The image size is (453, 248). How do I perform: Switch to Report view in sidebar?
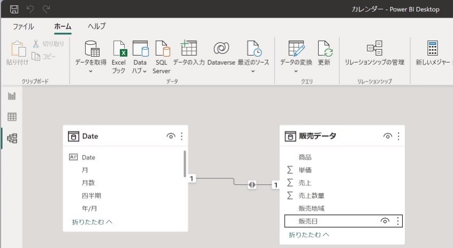click(12, 96)
